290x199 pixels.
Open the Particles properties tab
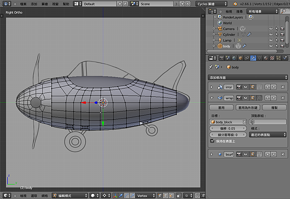[x=278, y=58]
